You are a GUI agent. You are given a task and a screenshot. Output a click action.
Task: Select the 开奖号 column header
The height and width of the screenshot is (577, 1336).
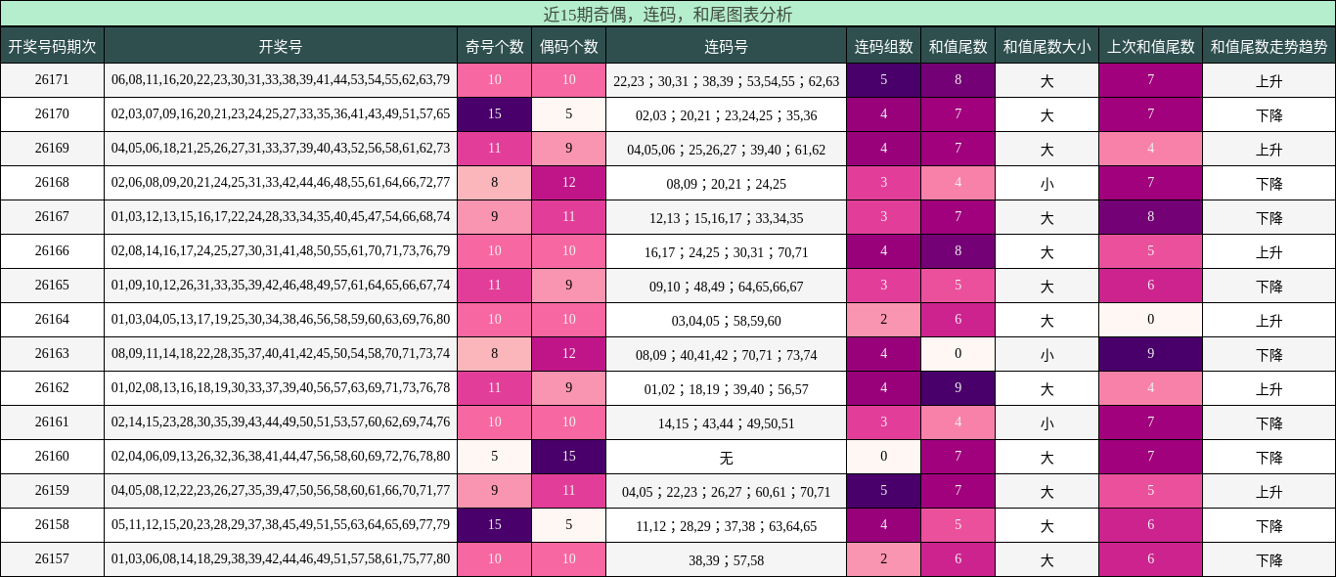coord(281,46)
